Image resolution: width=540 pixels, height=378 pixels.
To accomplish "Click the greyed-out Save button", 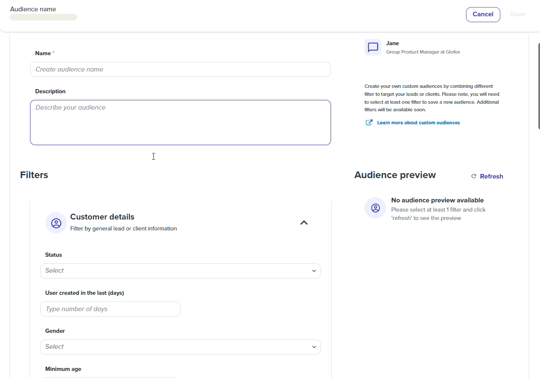I will 517,14.
